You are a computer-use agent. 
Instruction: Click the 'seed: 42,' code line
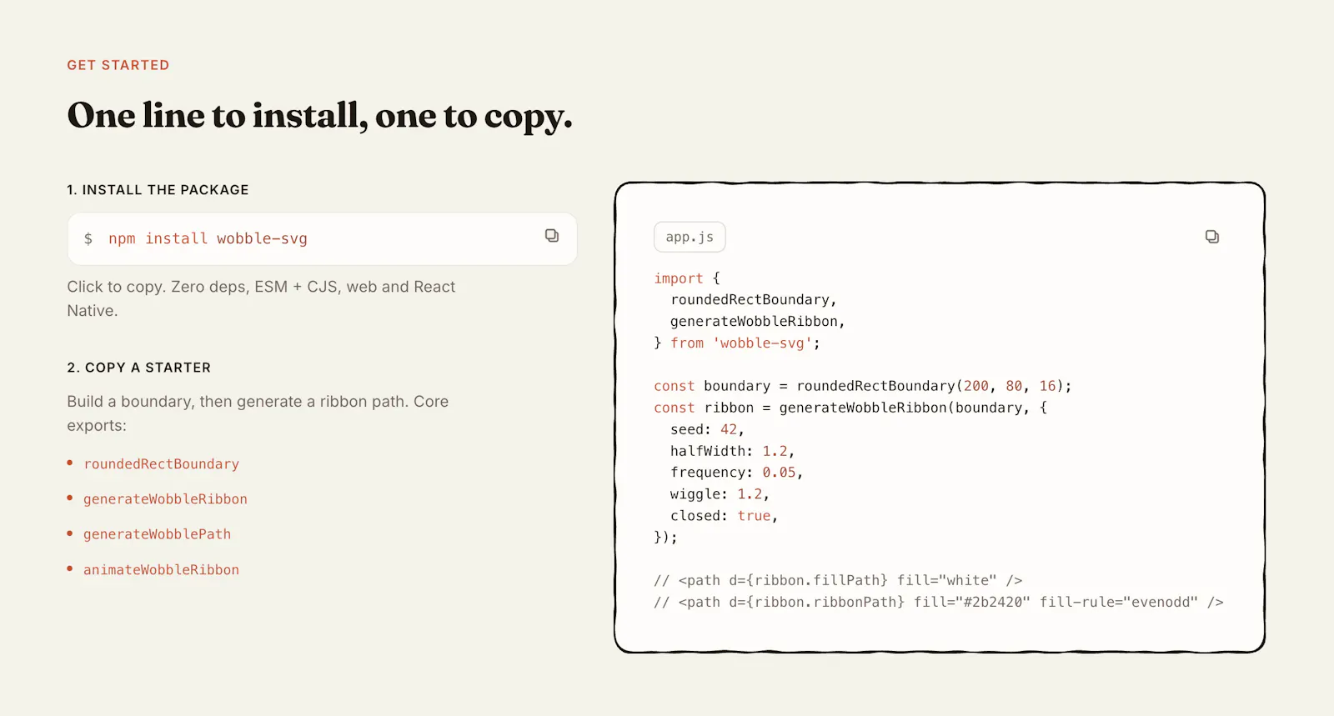pos(707,429)
